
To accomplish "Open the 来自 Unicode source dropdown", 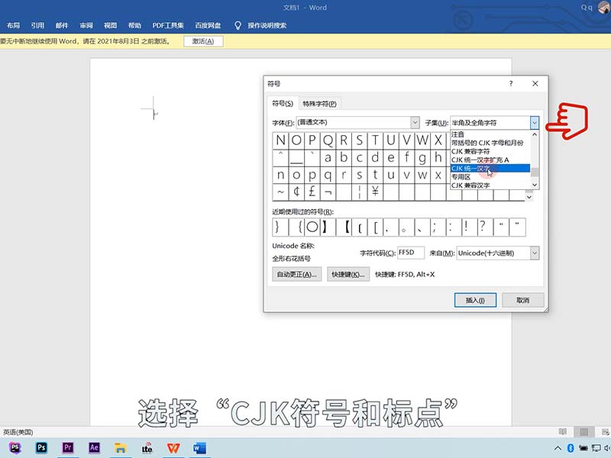I will coord(534,253).
